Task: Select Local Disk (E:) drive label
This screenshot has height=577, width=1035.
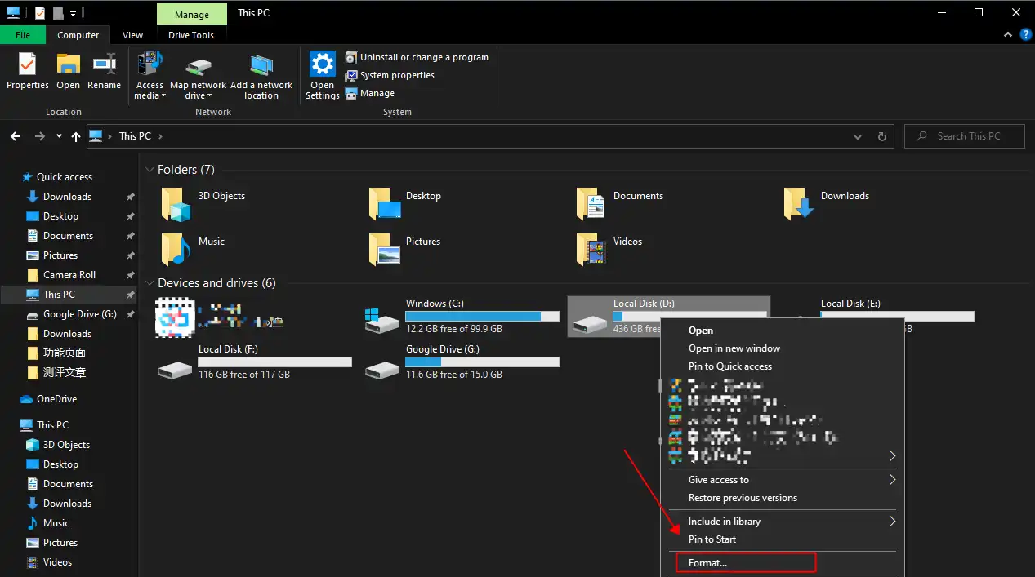Action: coord(850,304)
